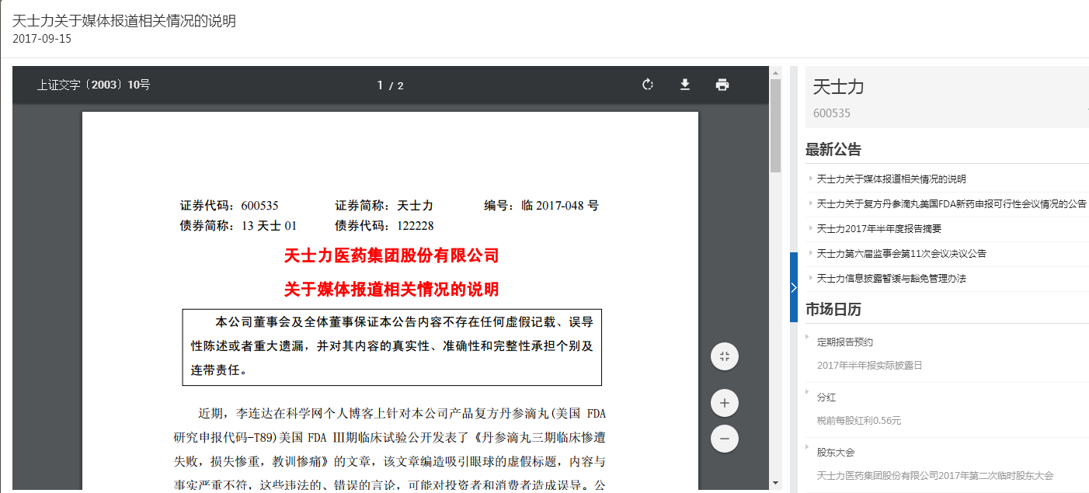Viewport: 1089px width, 493px height.
Task: Click the 天士力 stock name header
Action: [838, 87]
